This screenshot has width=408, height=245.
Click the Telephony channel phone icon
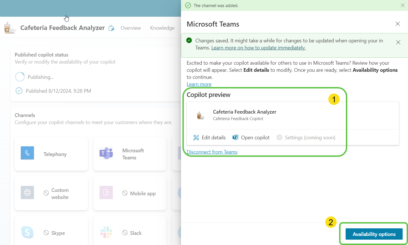click(x=27, y=153)
